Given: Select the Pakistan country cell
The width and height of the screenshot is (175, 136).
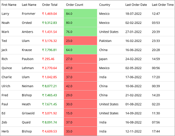Looking at the screenshot, I should [x=105, y=41].
